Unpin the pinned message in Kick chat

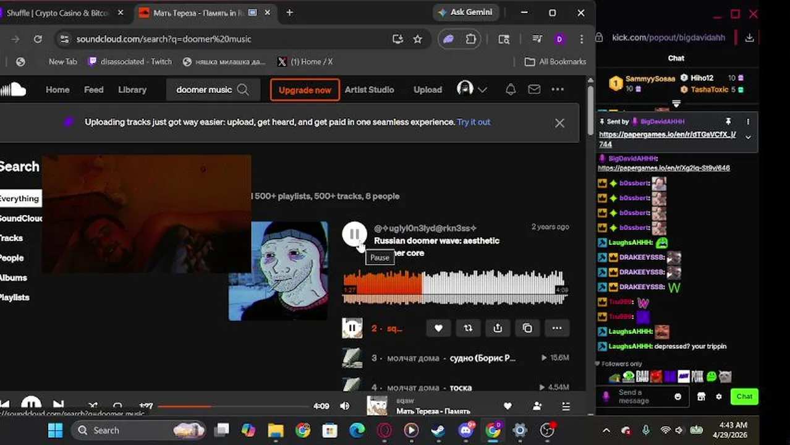click(x=728, y=122)
